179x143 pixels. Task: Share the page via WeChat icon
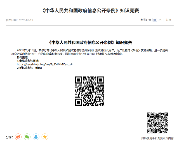27,137
